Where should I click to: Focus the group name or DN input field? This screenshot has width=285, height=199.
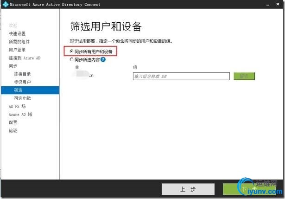[181, 76]
